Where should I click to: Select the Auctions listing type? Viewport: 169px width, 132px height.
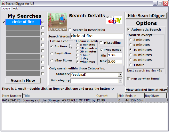coord(52,46)
